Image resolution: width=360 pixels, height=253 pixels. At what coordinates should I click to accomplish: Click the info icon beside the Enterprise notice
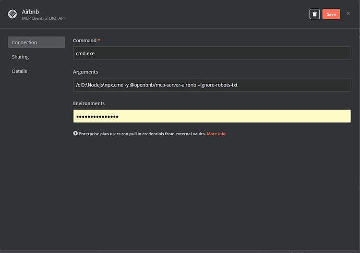click(x=76, y=134)
